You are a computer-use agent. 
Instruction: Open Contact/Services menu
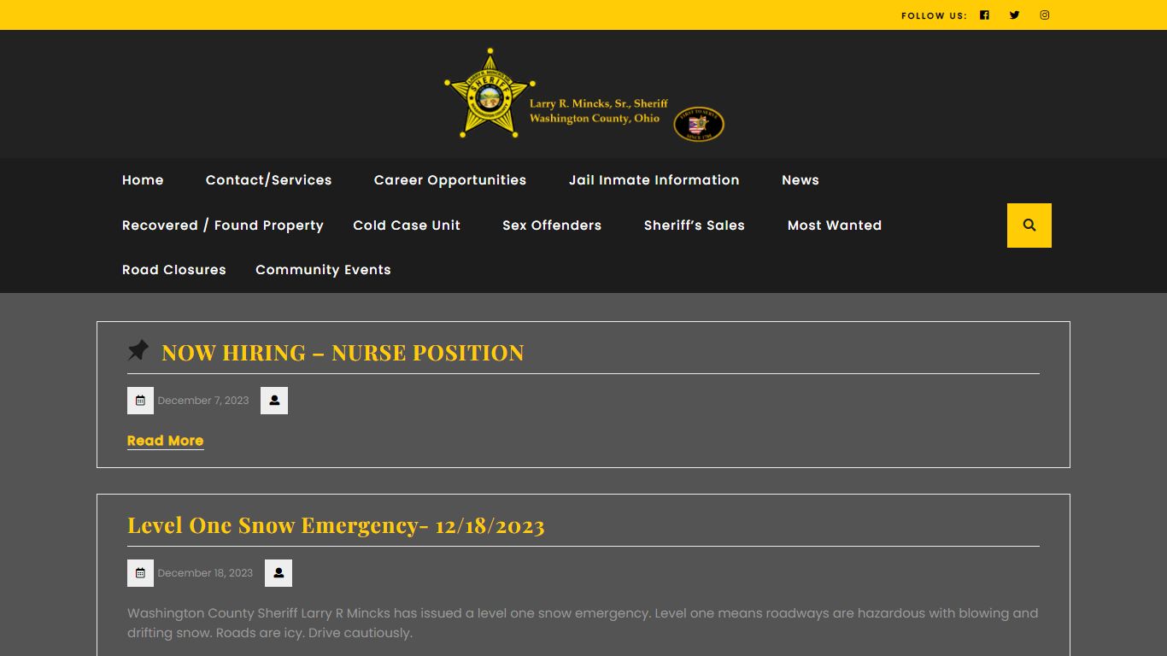pos(268,180)
